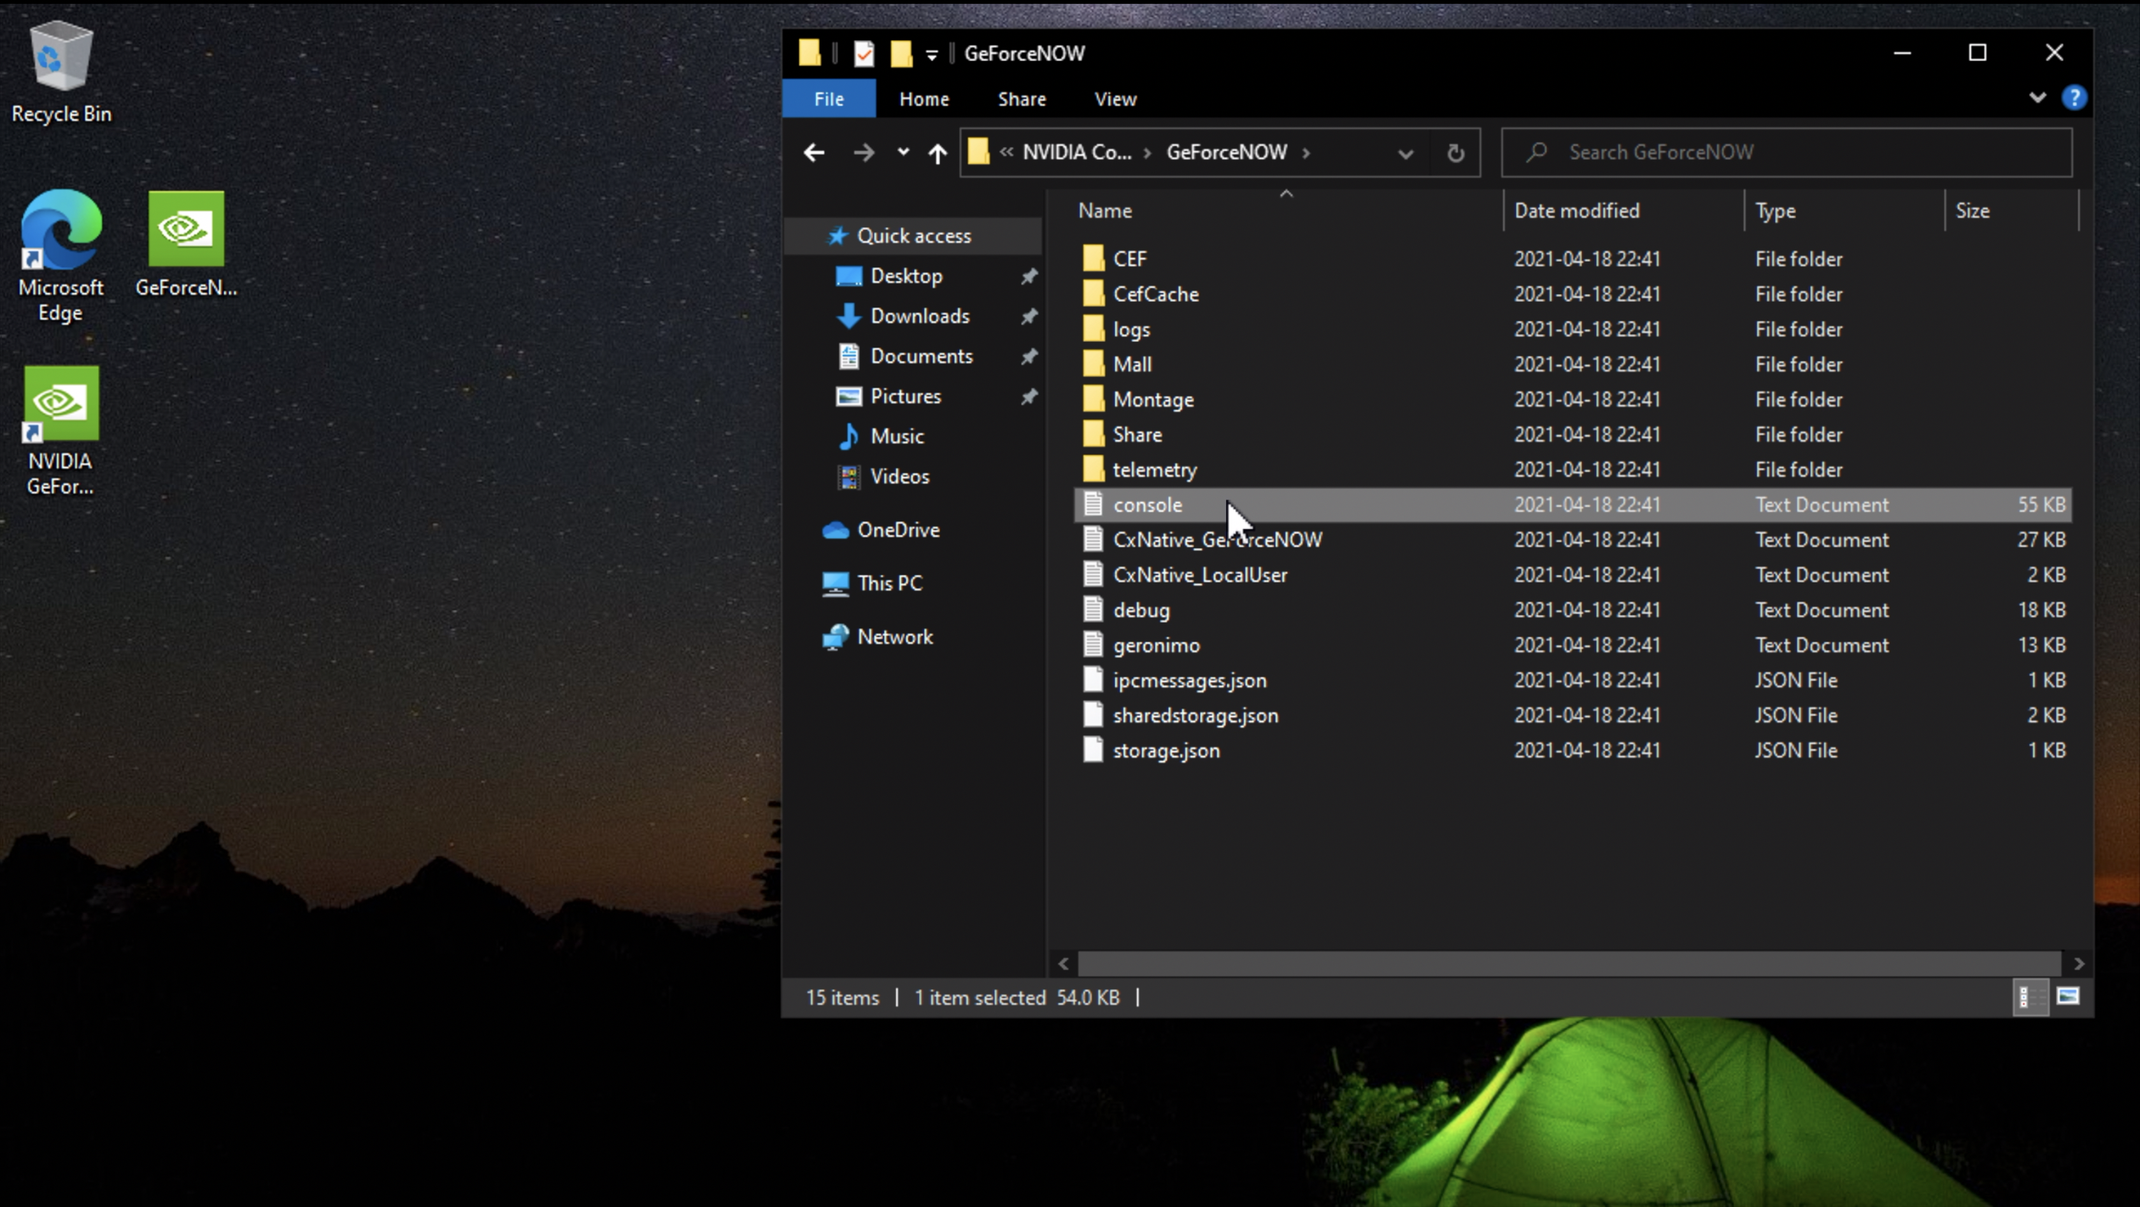Select the Share folder in file list
2140x1207 pixels.
point(1136,434)
